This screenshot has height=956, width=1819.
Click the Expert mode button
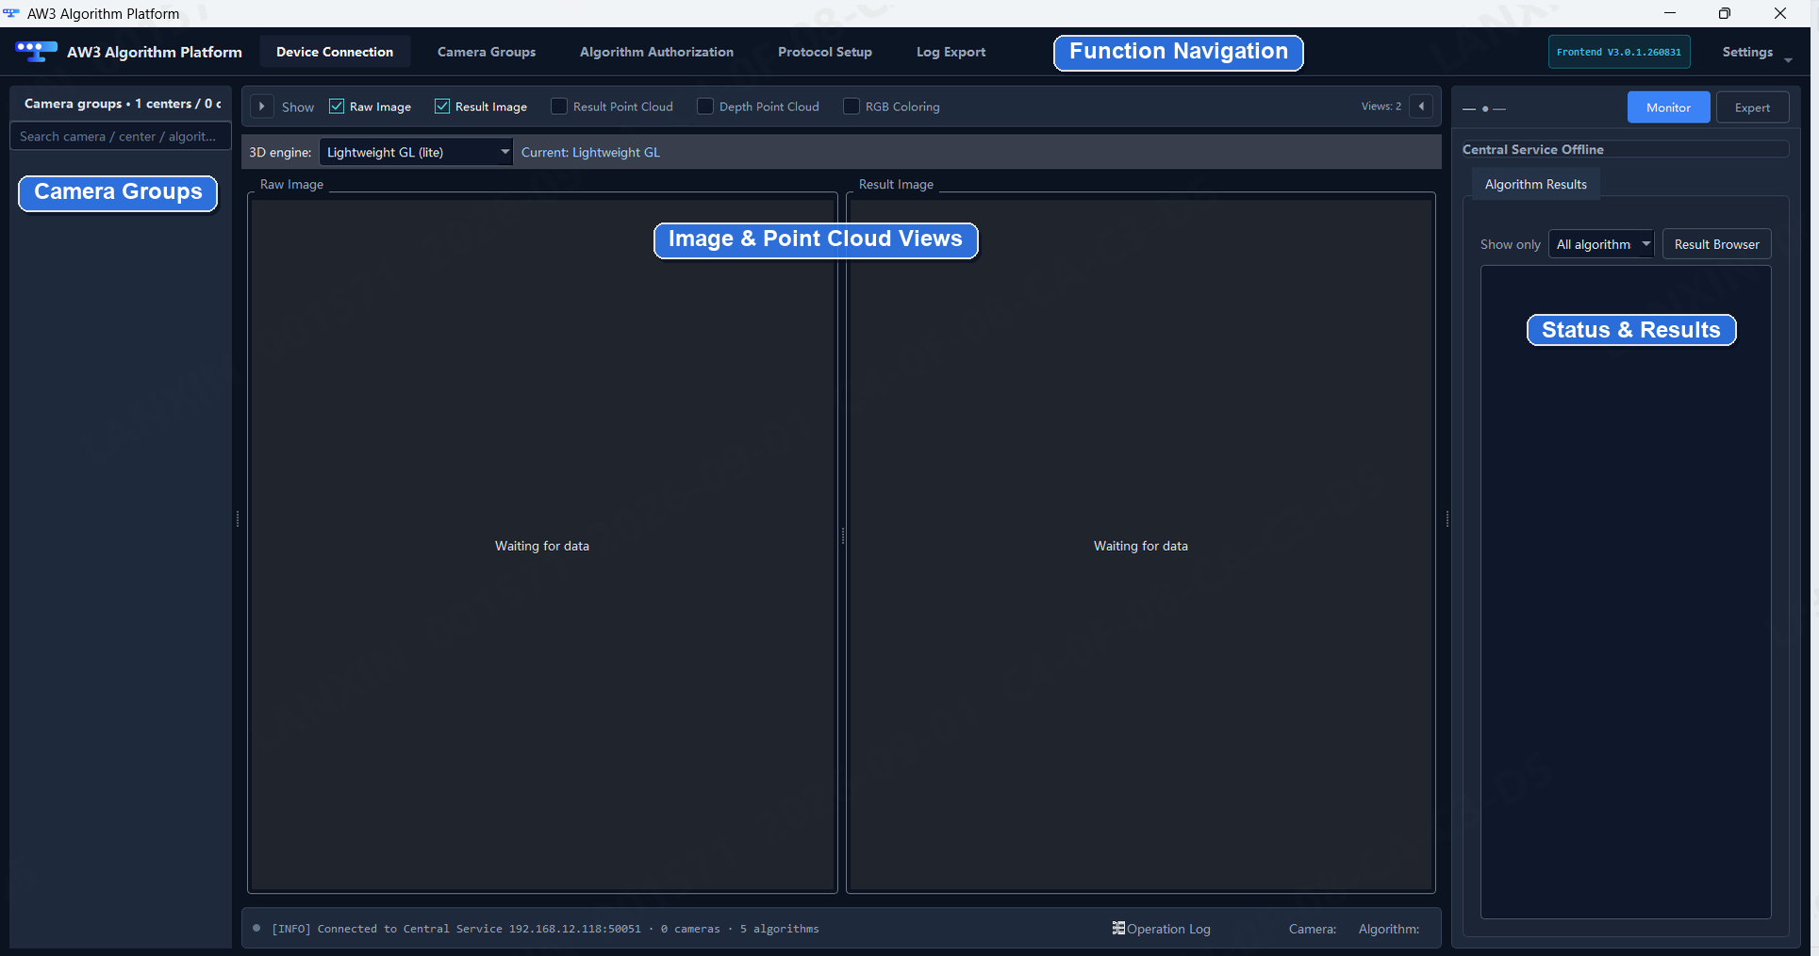[1752, 107]
